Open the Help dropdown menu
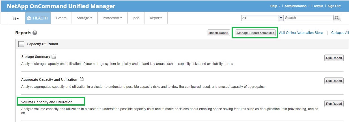349x122 pixels. pos(275,6)
